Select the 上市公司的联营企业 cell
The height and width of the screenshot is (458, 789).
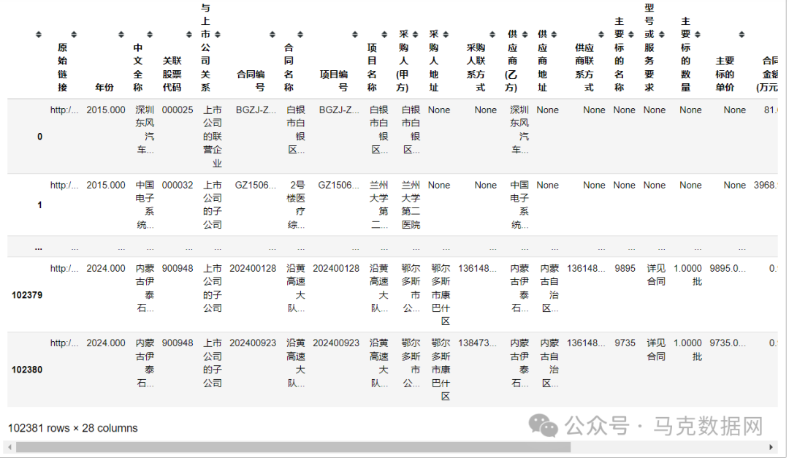click(213, 137)
